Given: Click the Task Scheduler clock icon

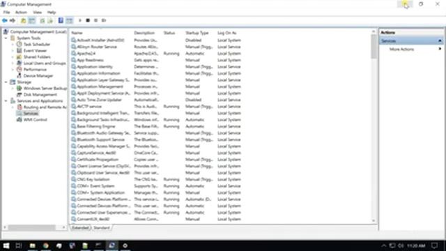Looking at the screenshot, I should tap(19, 44).
